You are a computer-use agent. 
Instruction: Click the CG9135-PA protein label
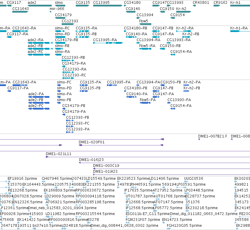(x=90, y=82)
